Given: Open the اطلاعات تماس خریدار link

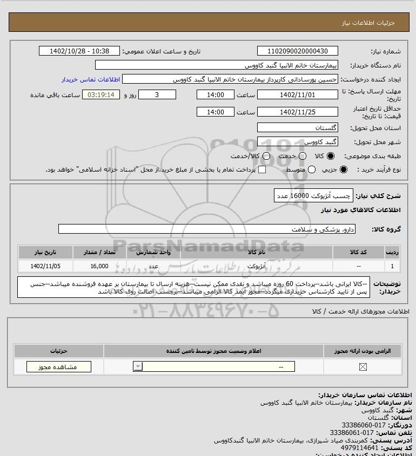Looking at the screenshot, I should 91,79.
